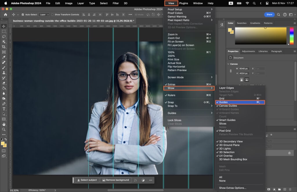Delete layer using the trash icon
This screenshot has height=192, width=297.
coord(290,189)
